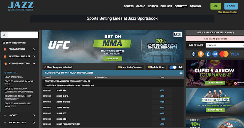Click the Jazz Sportsbook logo
Image resolution: width=244 pixels, height=128 pixels.
(21, 6)
